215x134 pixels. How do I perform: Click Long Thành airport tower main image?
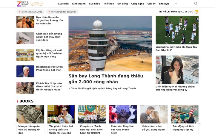(x=110, y=43)
